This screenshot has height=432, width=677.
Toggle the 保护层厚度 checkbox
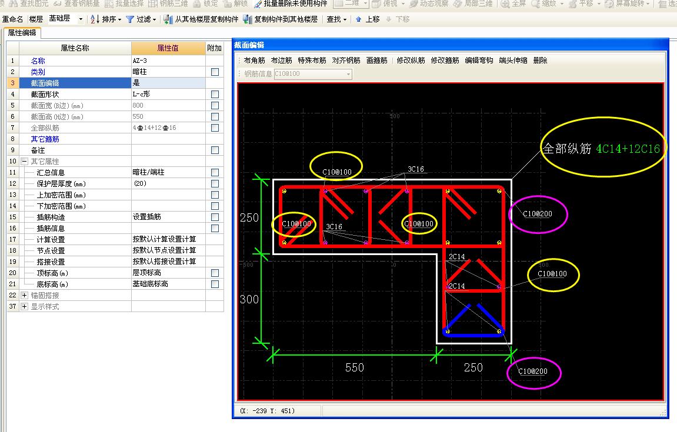(x=215, y=184)
